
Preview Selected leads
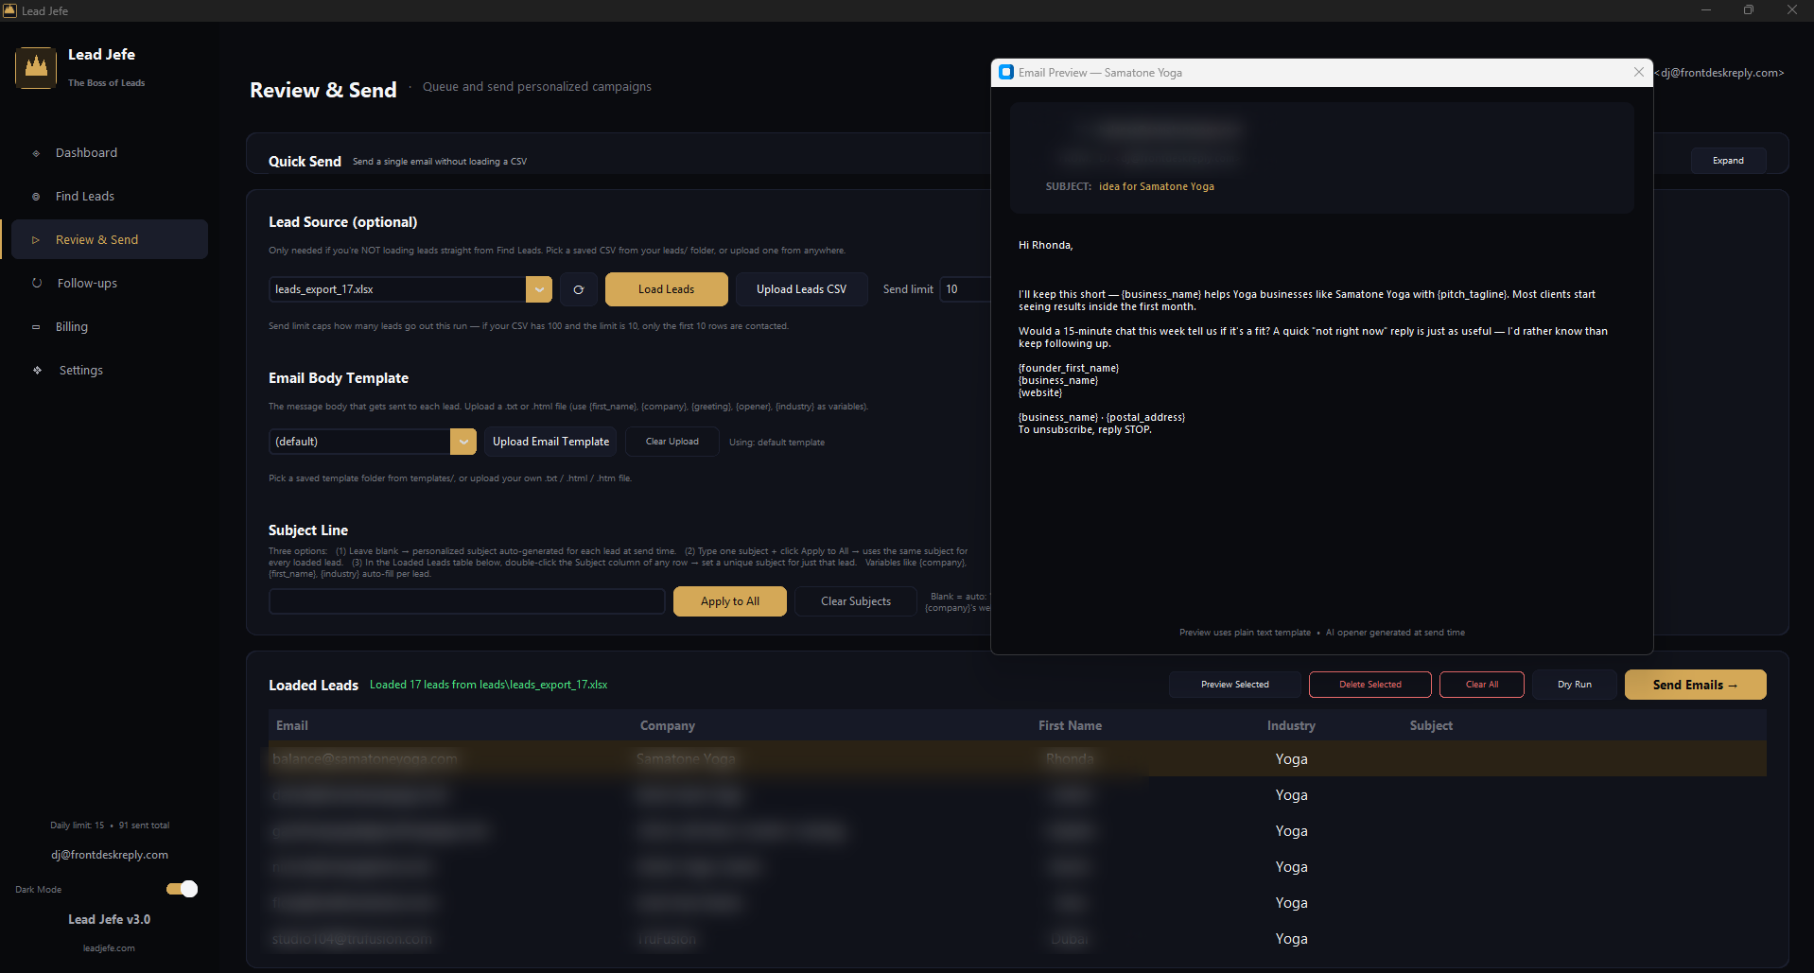(x=1234, y=684)
